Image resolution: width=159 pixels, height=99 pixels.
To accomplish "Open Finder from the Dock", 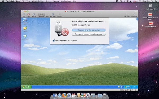I will [x=55, y=95].
